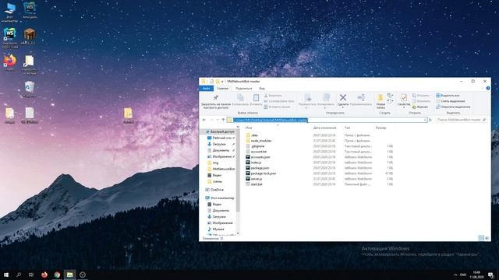The height and width of the screenshot is (280, 499).
Task: Open Firefox from the taskbar
Action: tap(44, 275)
